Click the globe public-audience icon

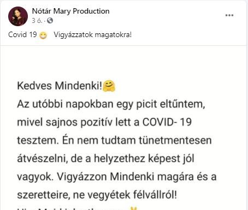(50, 21)
